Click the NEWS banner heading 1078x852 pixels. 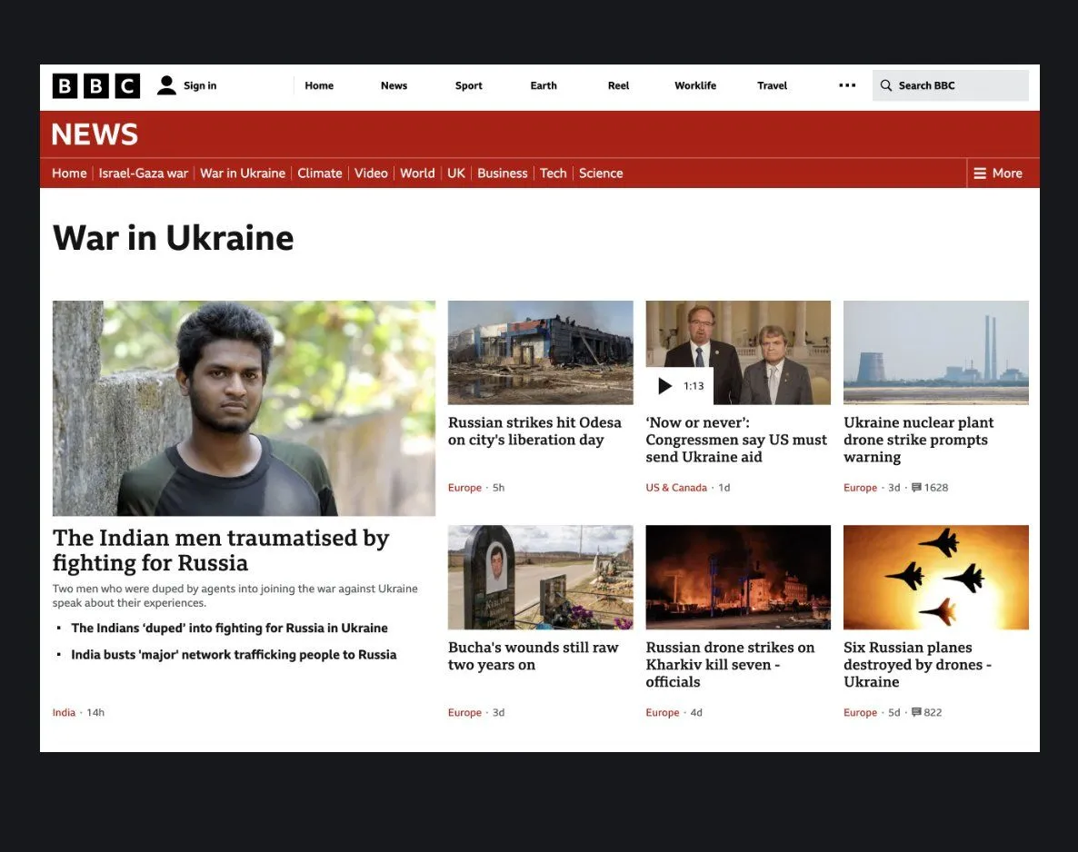pos(95,134)
